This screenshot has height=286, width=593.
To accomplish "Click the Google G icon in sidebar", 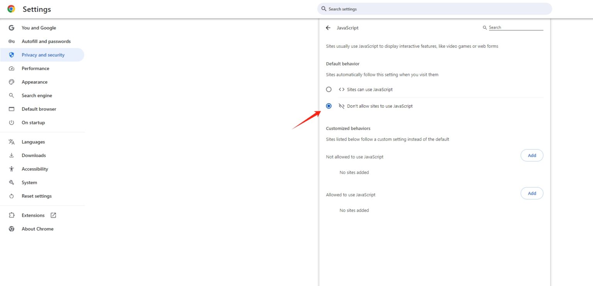I will pos(12,28).
